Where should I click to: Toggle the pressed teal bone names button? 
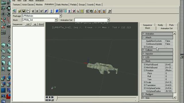click(x=65, y=11)
